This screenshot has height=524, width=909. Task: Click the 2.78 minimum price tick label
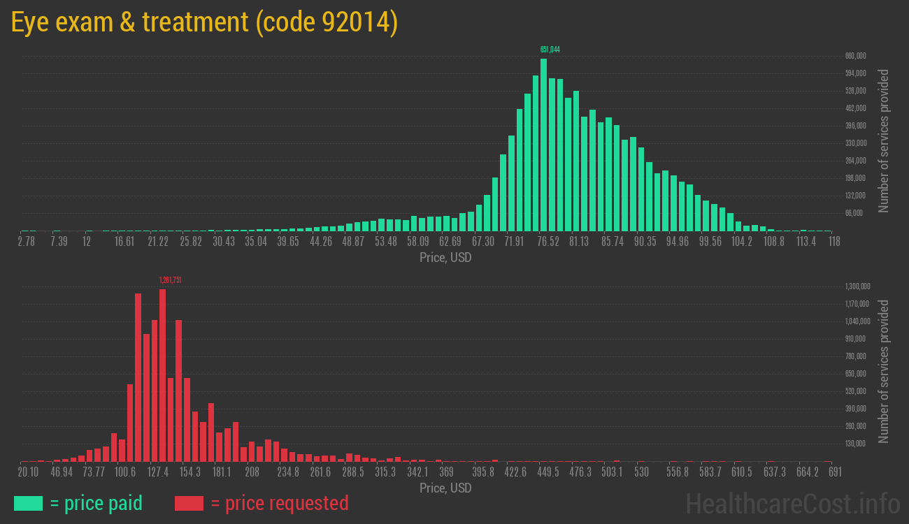coord(26,242)
